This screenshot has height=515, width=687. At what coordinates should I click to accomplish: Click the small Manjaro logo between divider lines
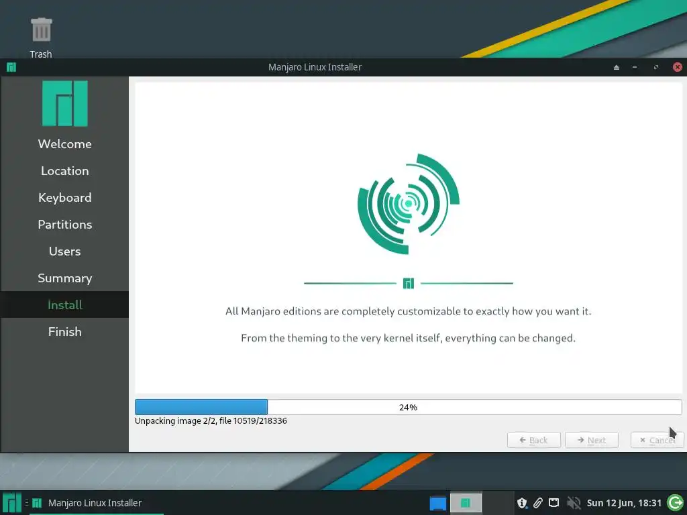tap(409, 284)
